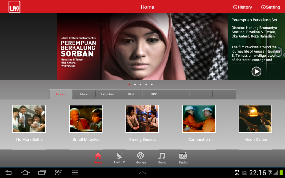Switch to the Ramadhan tab
285x178 pixels.
tap(107, 94)
